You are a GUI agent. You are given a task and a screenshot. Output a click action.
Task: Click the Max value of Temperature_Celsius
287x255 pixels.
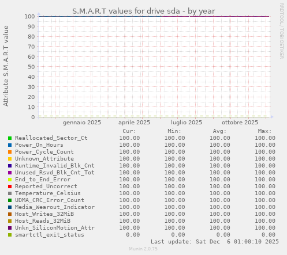click(x=265, y=193)
